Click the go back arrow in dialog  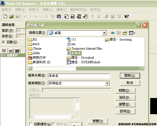113,33
